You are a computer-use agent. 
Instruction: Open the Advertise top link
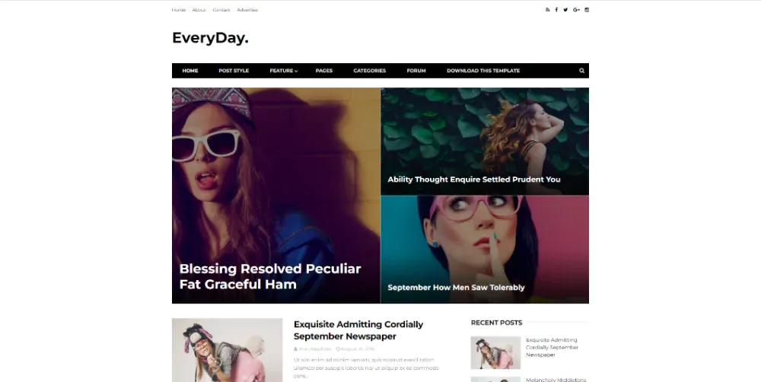click(x=247, y=10)
